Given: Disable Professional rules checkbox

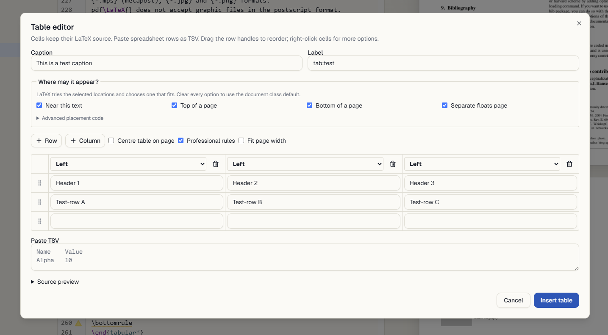Looking at the screenshot, I should click(x=181, y=141).
